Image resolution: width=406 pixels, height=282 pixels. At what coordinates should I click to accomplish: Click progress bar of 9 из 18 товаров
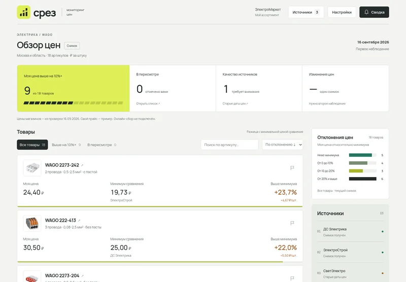pos(73,103)
